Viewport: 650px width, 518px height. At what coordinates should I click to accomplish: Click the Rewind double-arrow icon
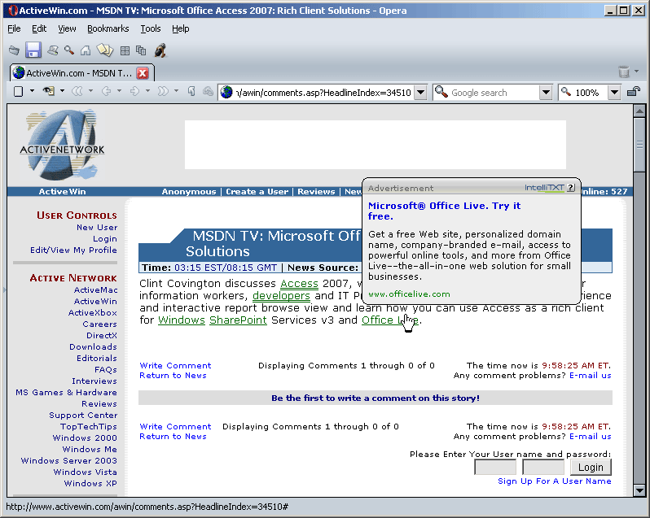pyautogui.click(x=77, y=91)
